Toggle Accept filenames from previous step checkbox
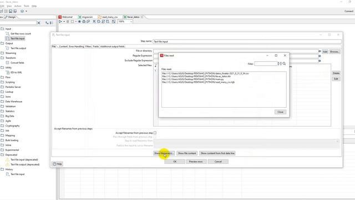This screenshot has height=200, width=355. point(155,133)
